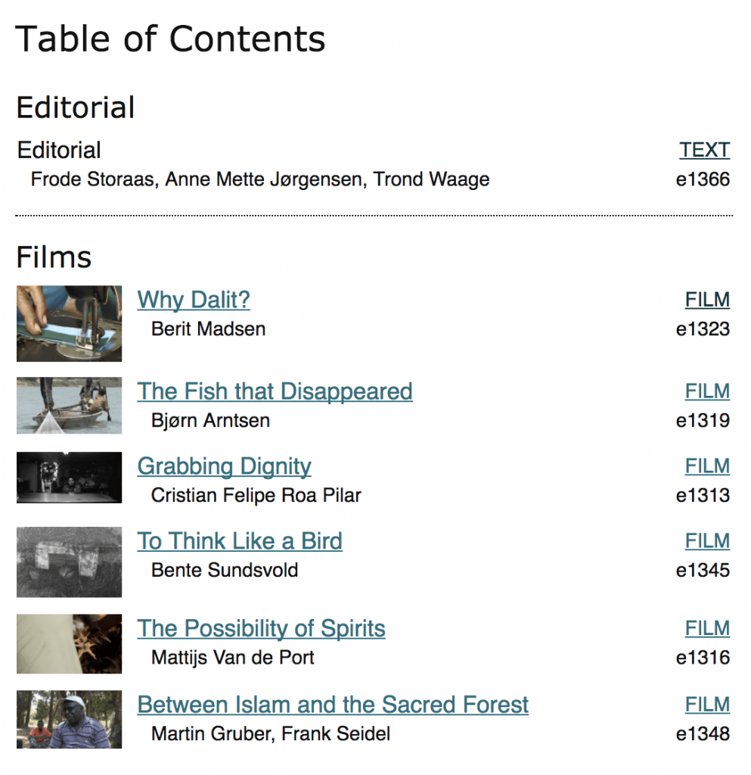The image size is (751, 775).
Task: Open the 'Grabbing Dignity' title link
Action: [x=224, y=466]
